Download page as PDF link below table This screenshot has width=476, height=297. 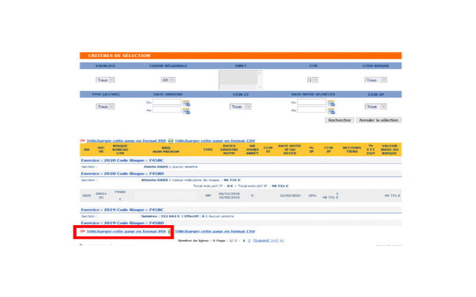(x=126, y=231)
